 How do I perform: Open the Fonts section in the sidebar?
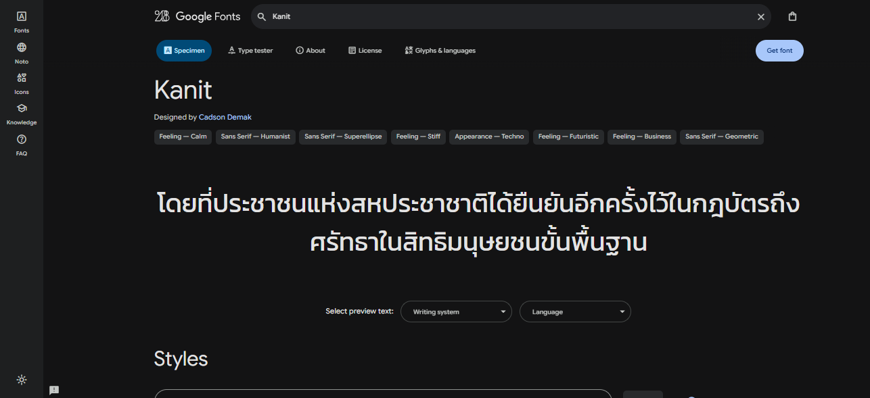point(22,22)
